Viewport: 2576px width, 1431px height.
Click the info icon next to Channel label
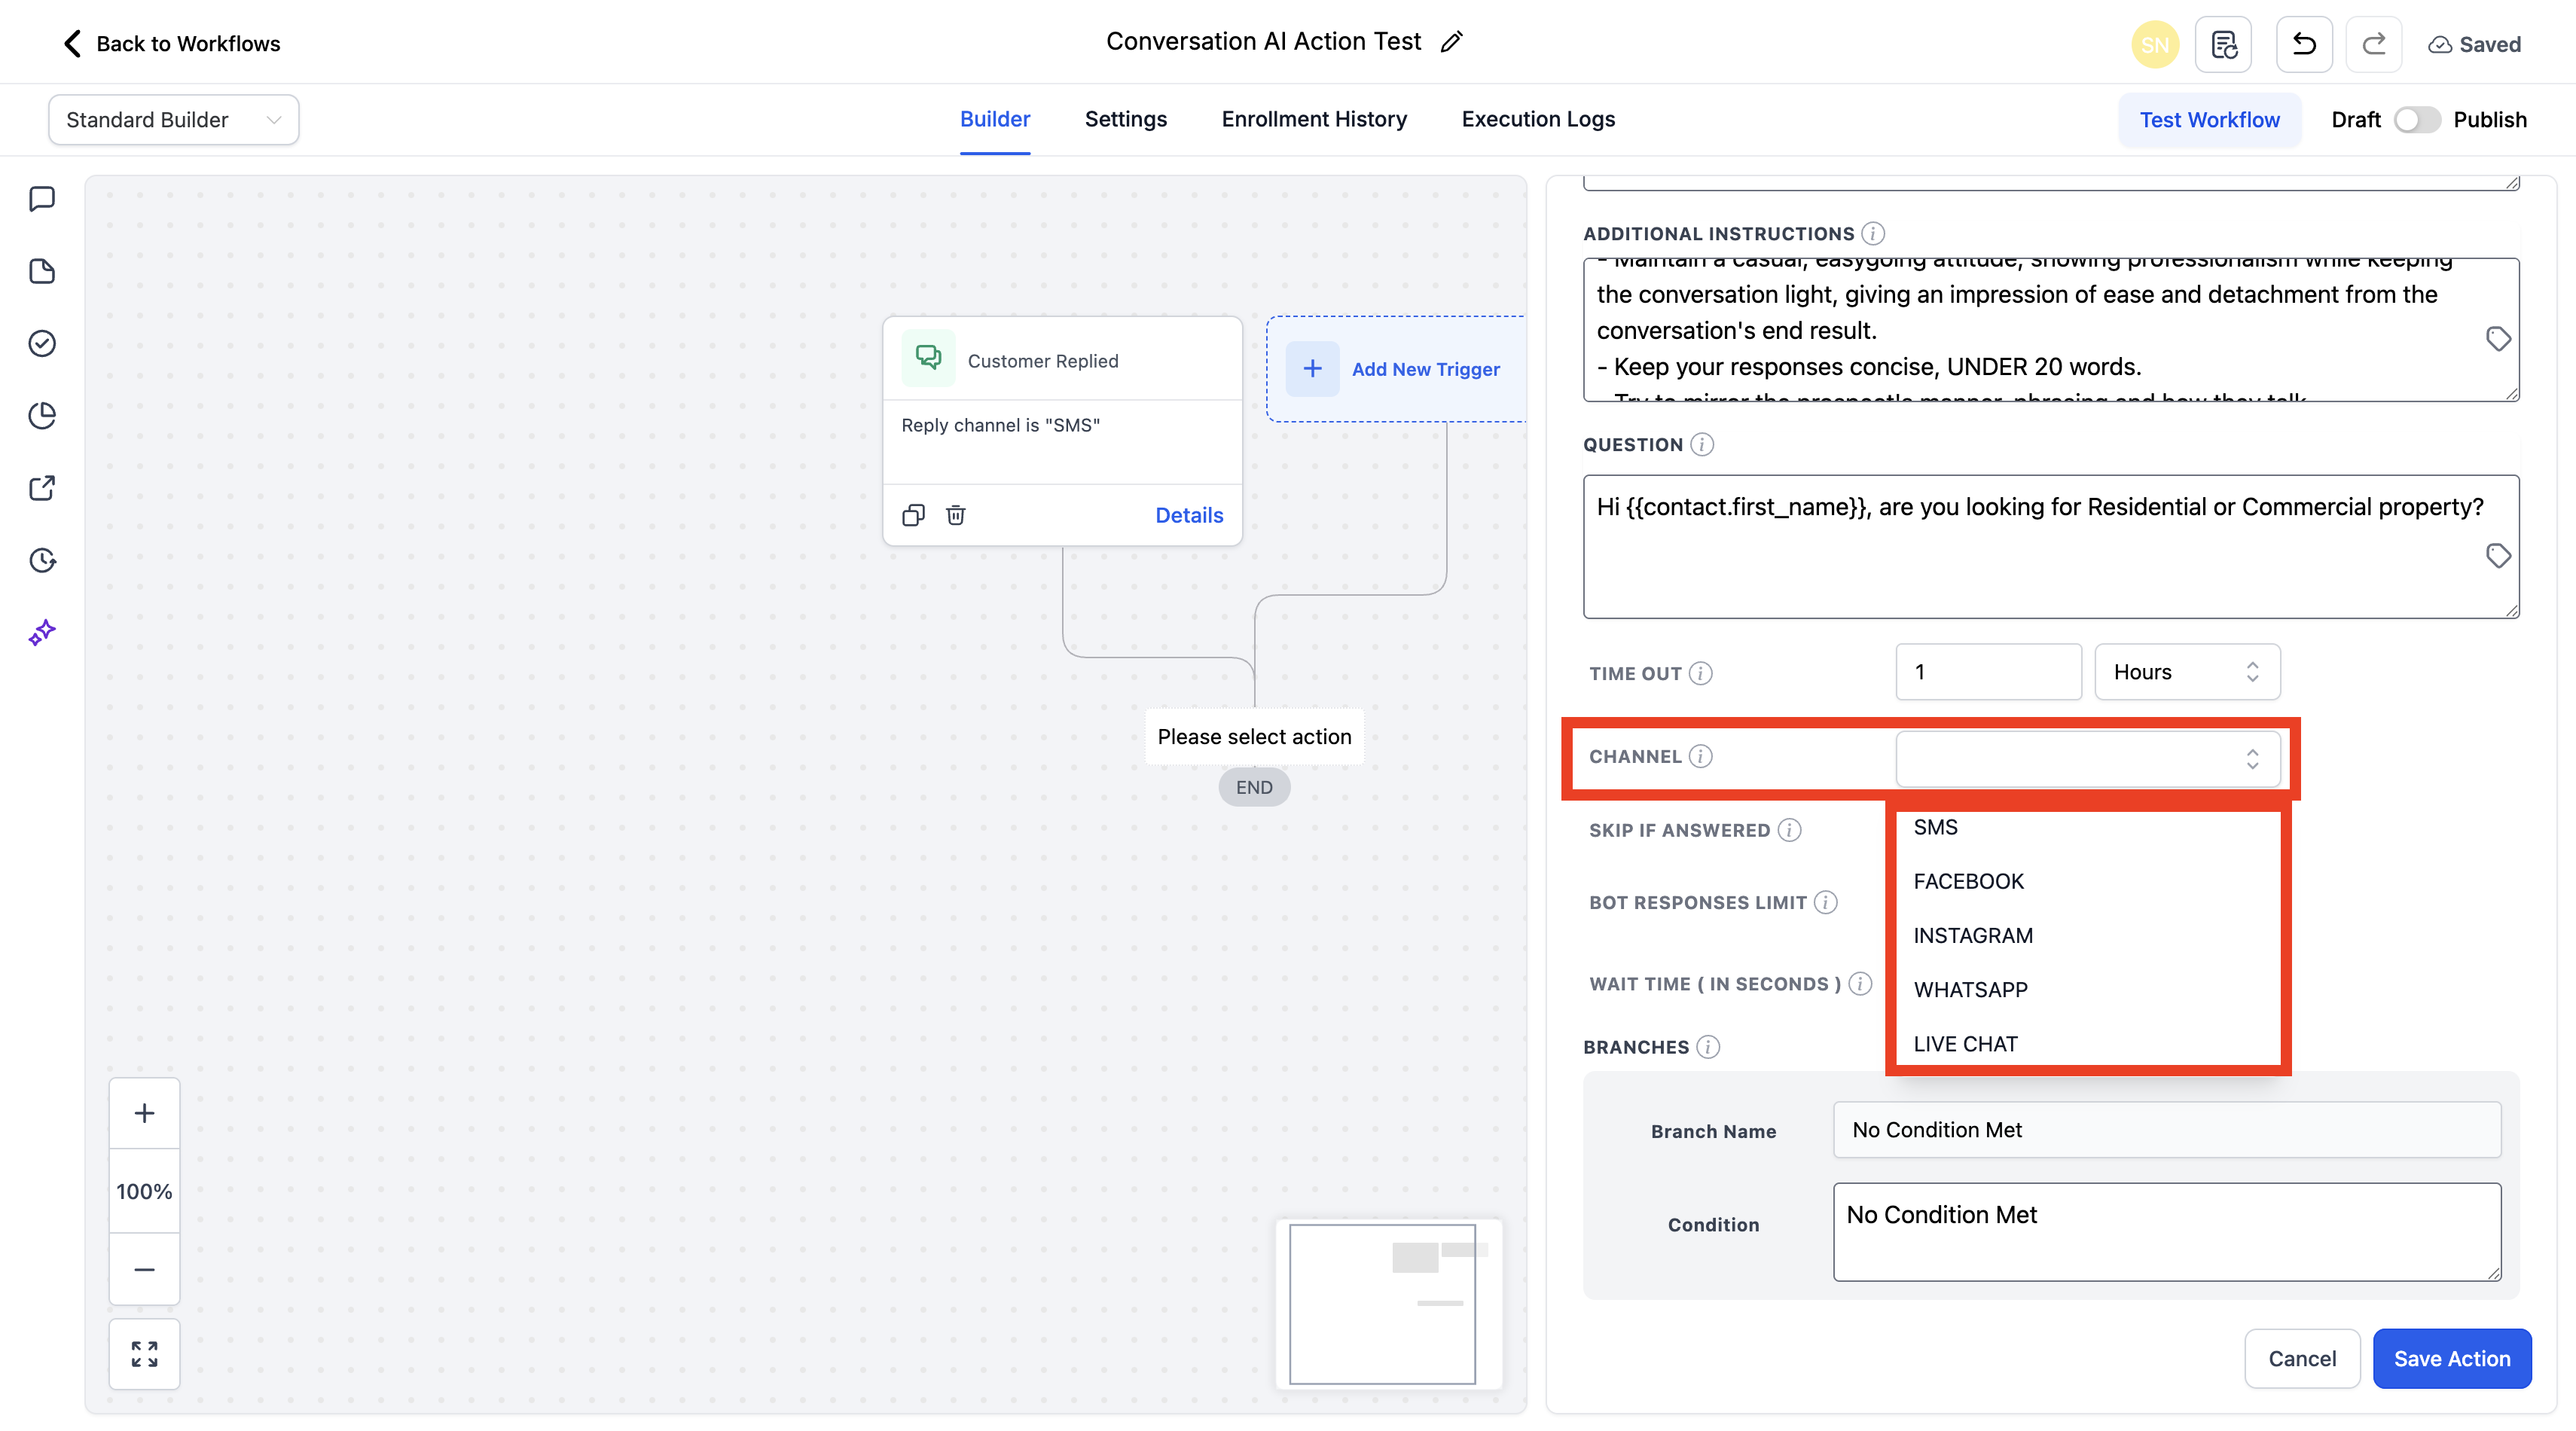point(1701,756)
